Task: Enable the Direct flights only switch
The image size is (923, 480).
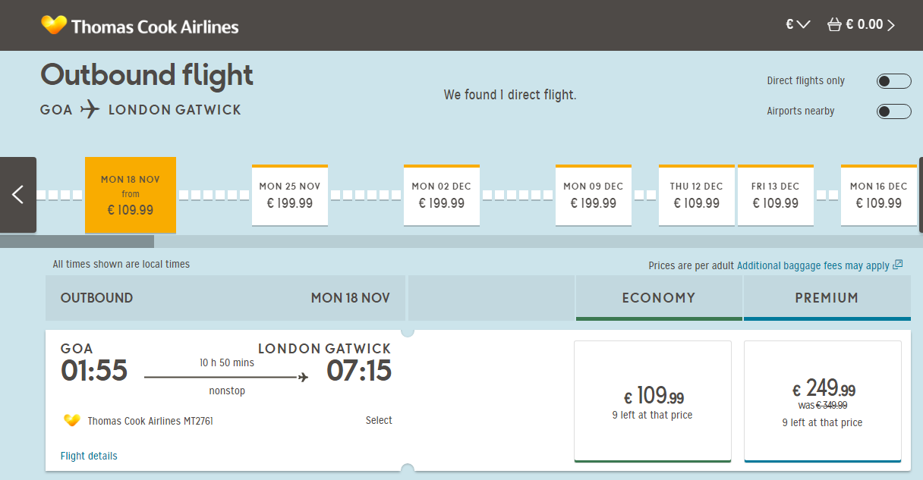Action: click(893, 81)
